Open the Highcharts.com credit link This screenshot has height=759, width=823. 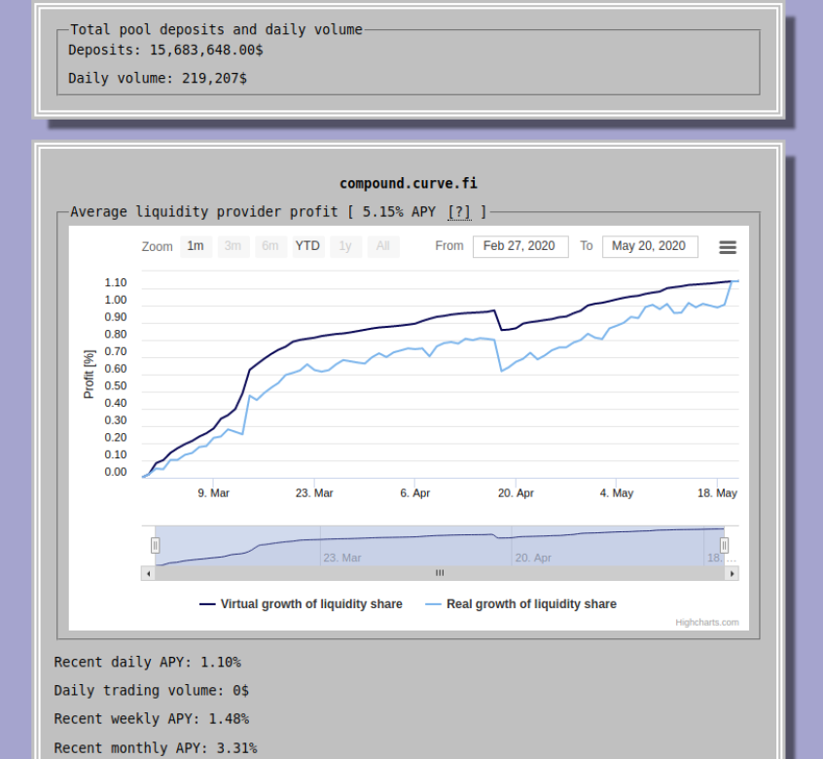707,623
